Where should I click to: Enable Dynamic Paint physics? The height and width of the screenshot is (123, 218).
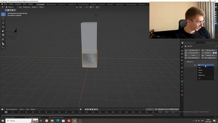(x=192, y=58)
